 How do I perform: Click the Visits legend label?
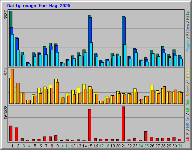click(188, 74)
